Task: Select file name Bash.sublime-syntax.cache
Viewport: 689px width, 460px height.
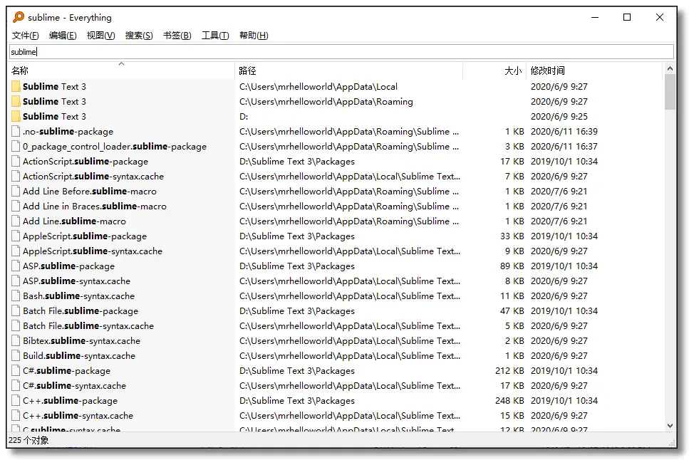Action: 78,296
